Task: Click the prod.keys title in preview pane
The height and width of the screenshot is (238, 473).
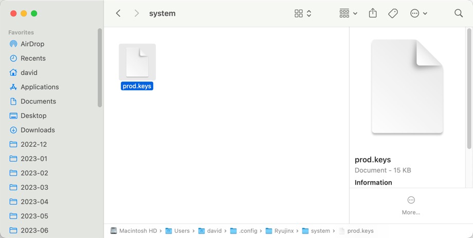Action: 373,160
